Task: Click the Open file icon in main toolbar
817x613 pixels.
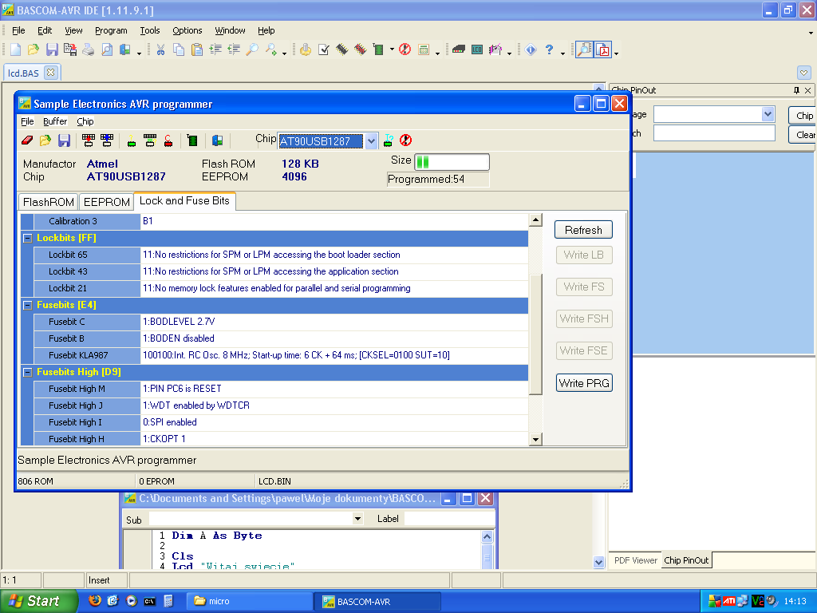Action: pos(34,49)
